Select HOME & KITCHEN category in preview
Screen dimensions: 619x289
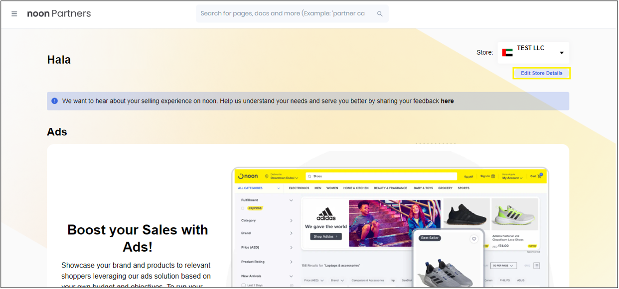(x=356, y=188)
